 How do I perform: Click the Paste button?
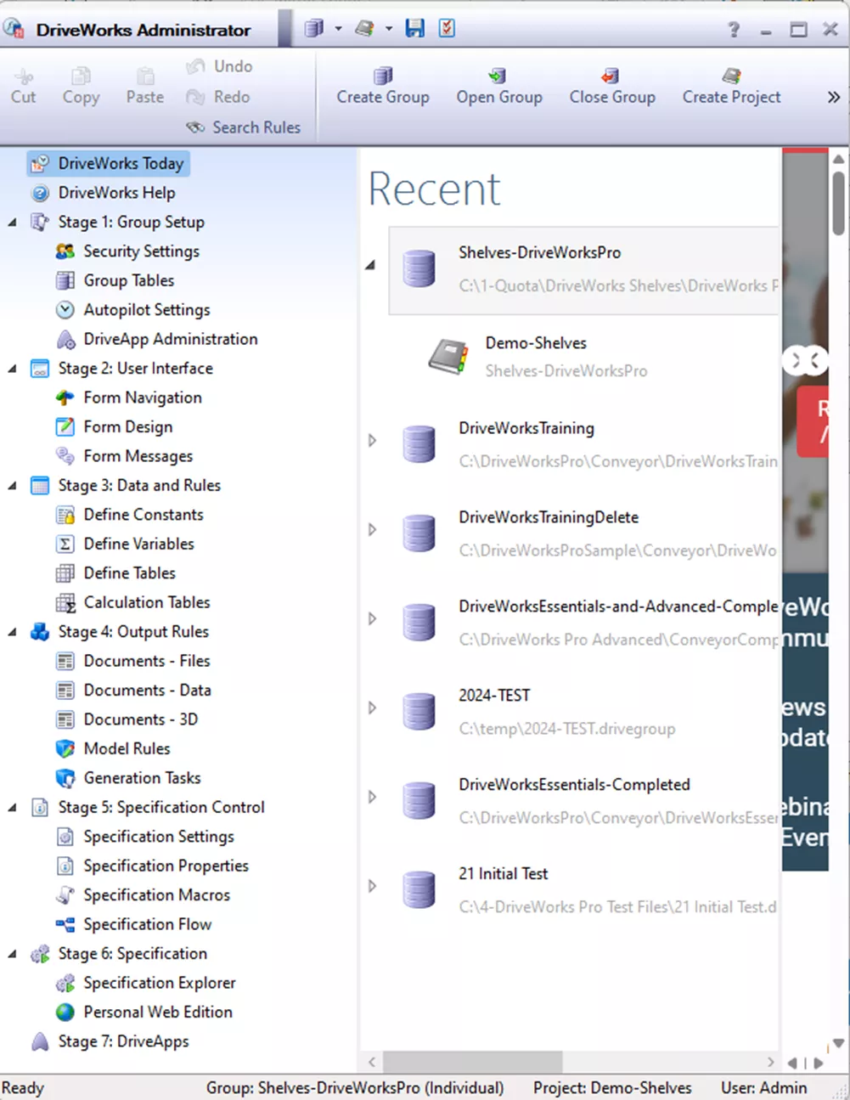(x=145, y=86)
